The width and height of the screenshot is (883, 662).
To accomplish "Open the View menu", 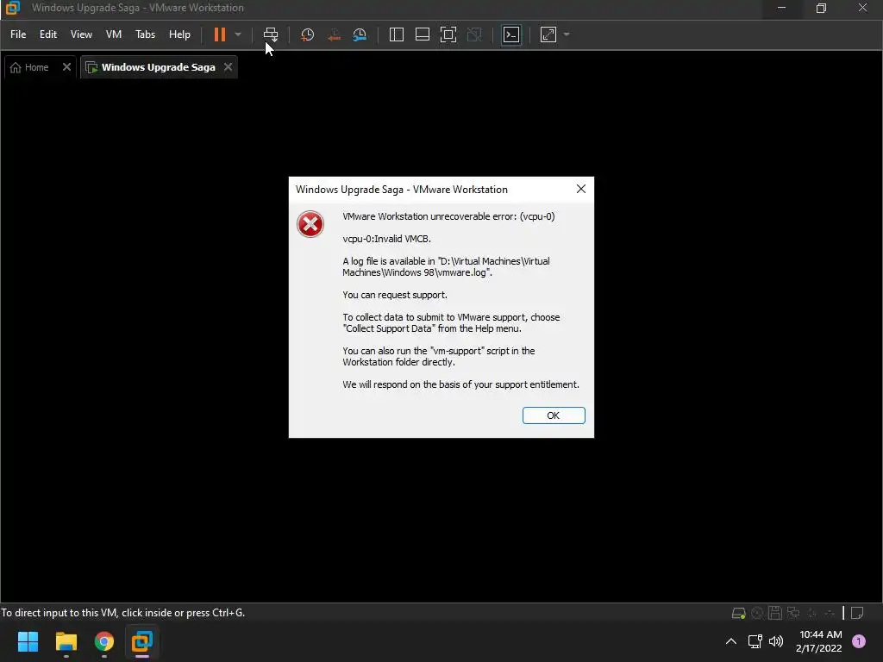I will pos(81,34).
